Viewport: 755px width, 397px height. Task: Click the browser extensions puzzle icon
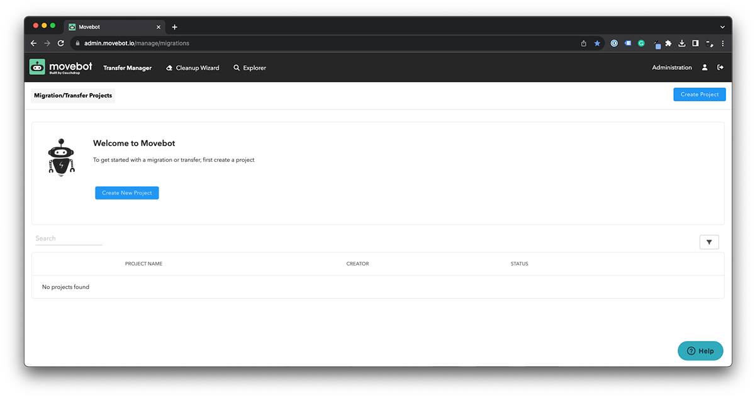[668, 43]
